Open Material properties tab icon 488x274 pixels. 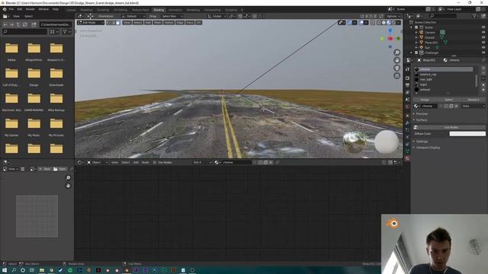(407, 158)
